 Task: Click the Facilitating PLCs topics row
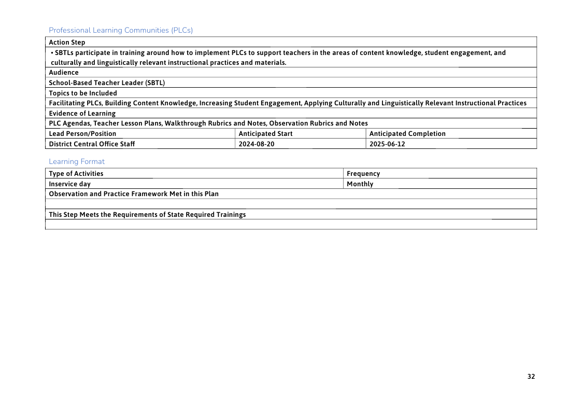(291, 103)
